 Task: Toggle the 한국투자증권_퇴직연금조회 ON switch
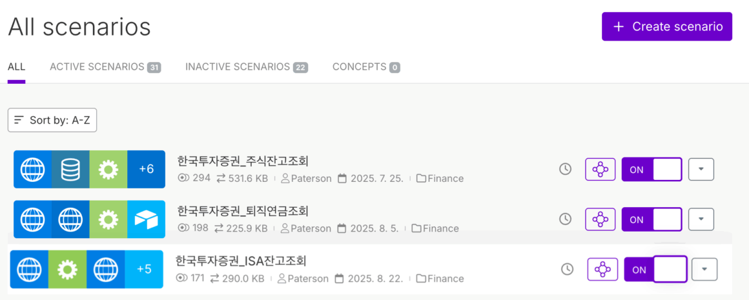point(652,219)
